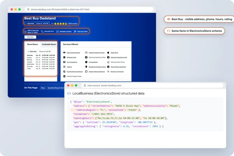234x156 pixels.
Task: Click the Apple logo icon
Action: coord(108,52)
